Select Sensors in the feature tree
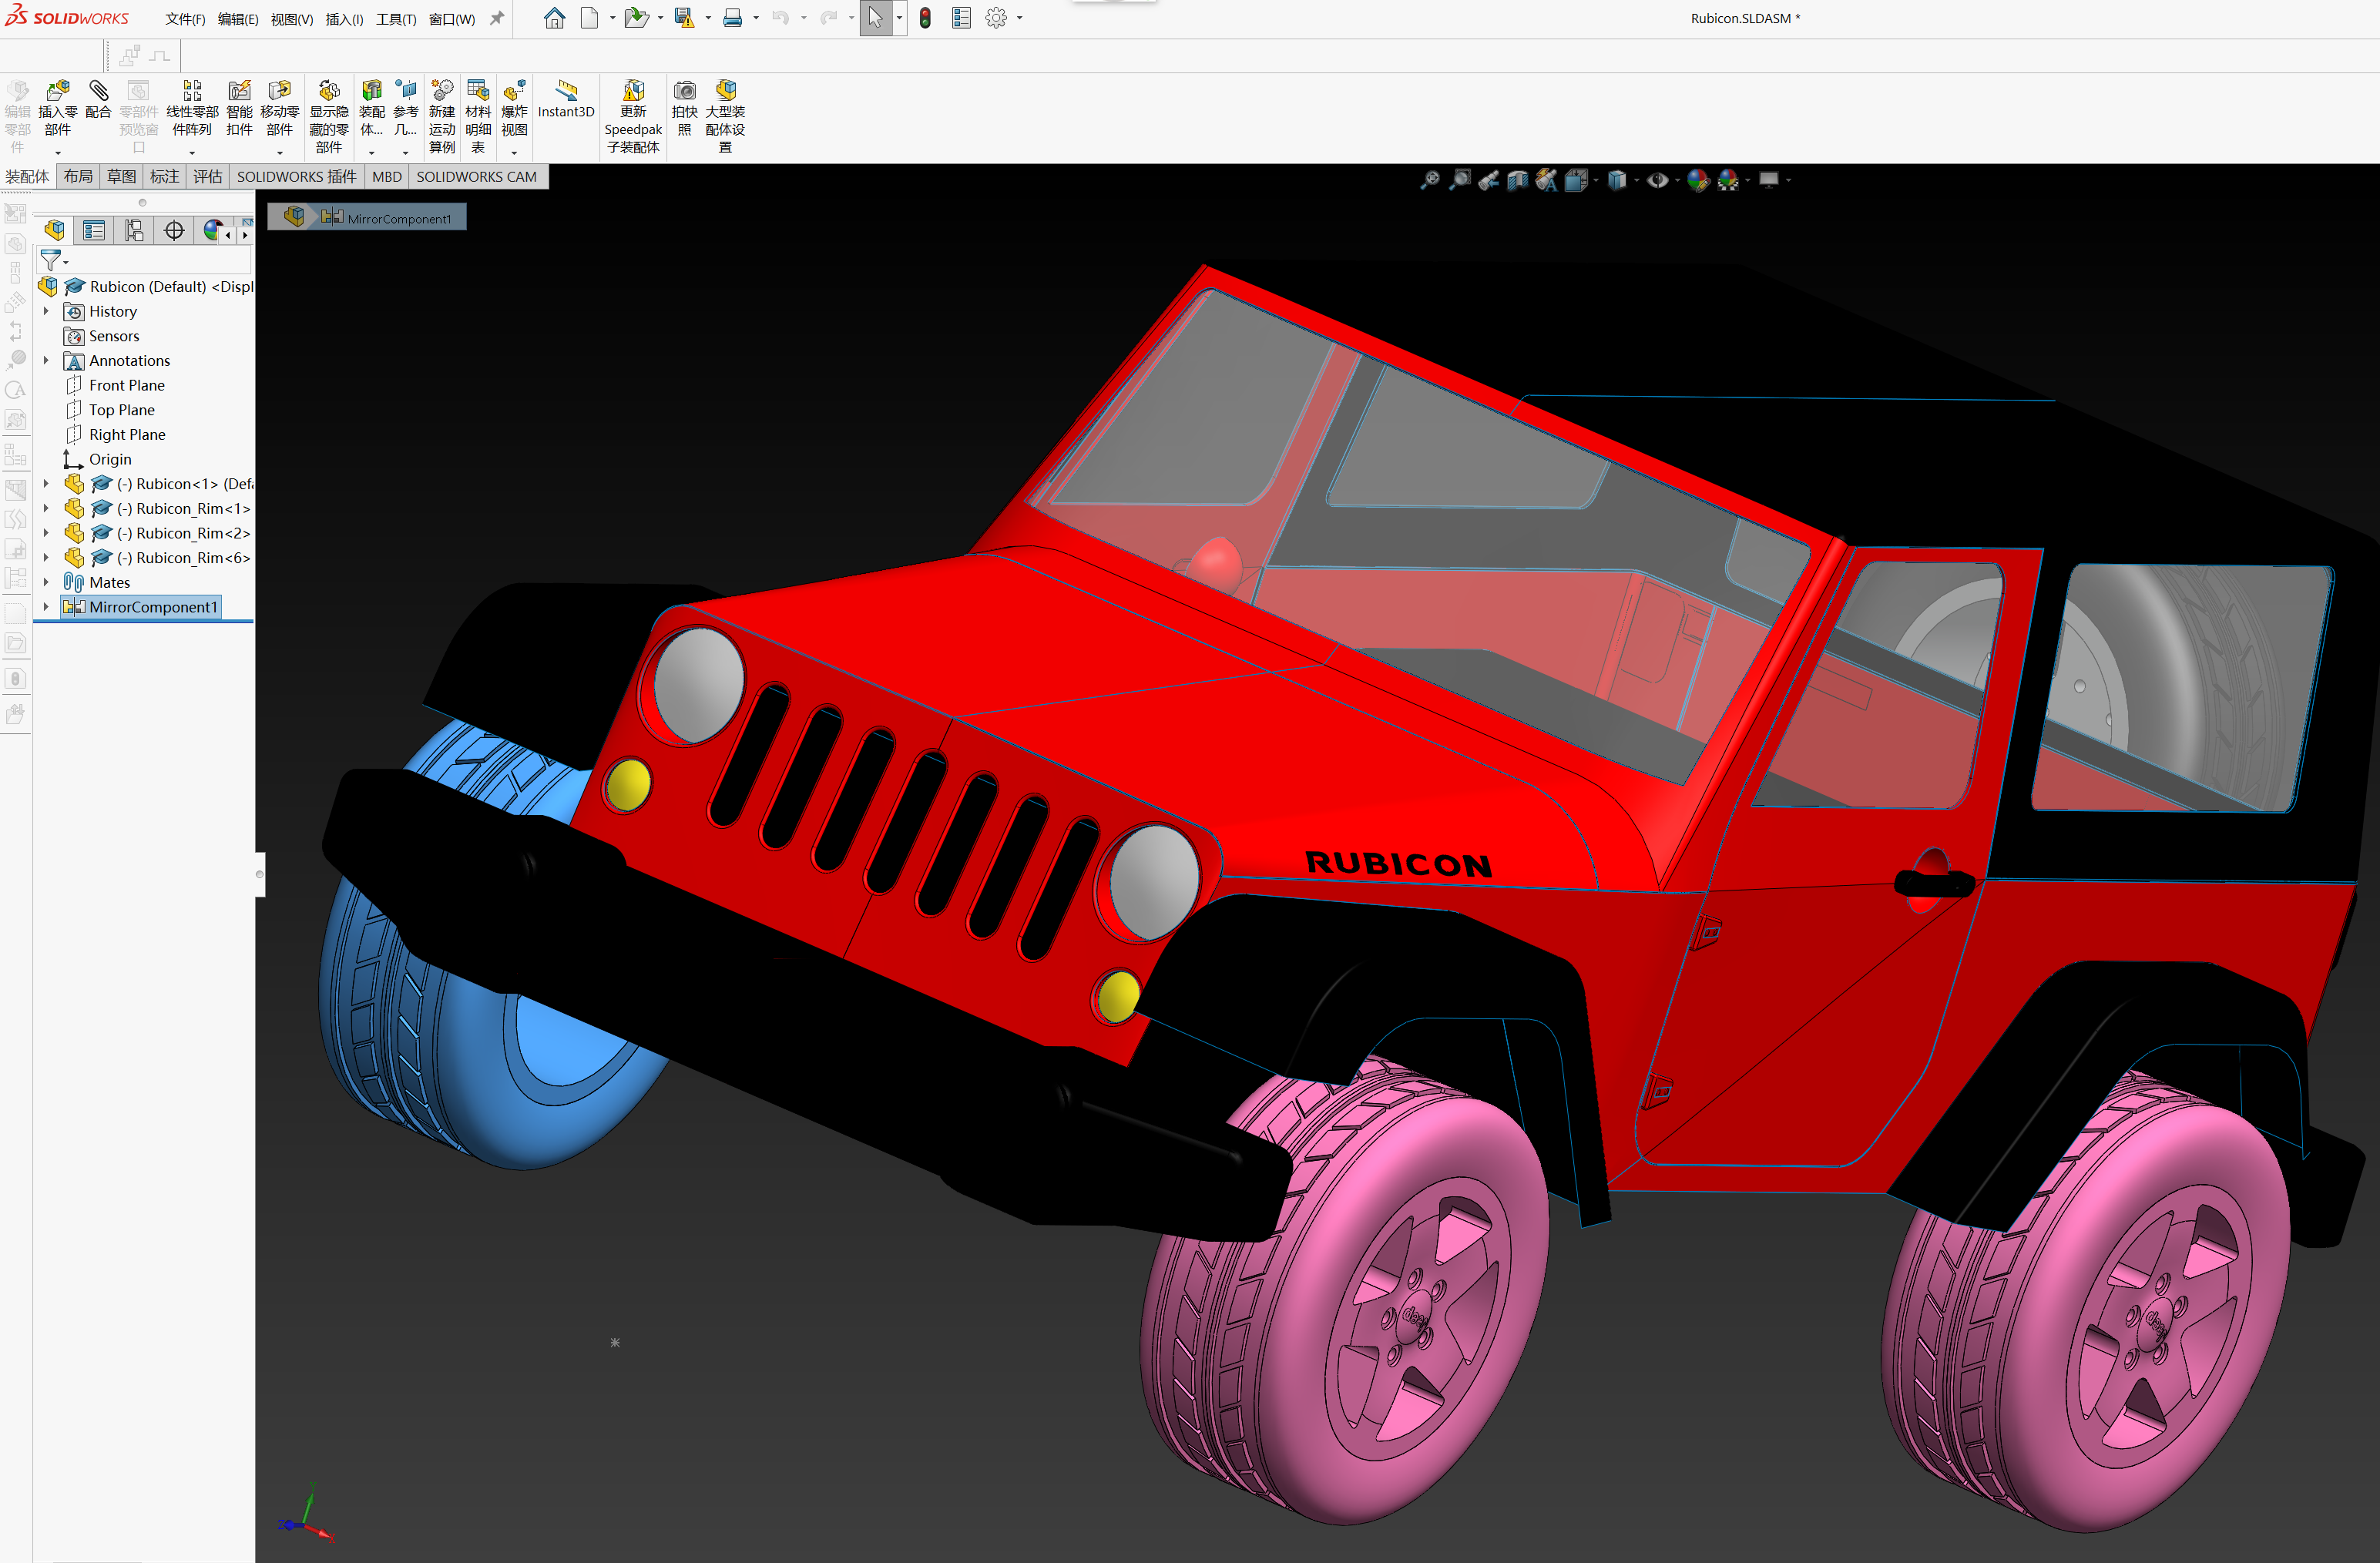Screen dimensions: 2380x1563 pos(114,336)
